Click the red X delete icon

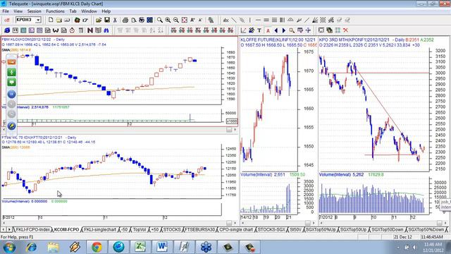[345, 30]
